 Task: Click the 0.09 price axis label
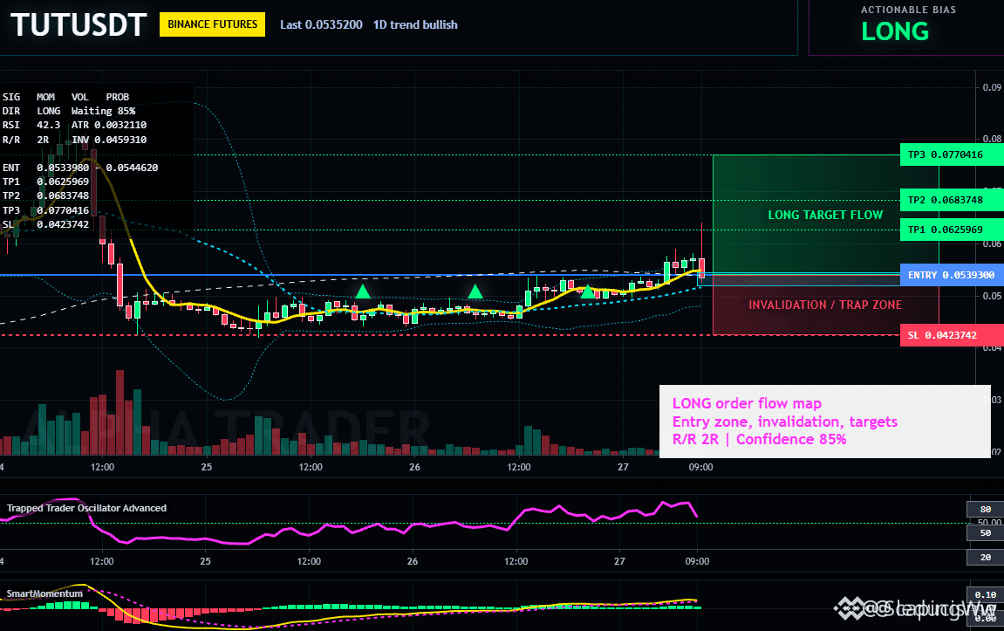coord(992,87)
